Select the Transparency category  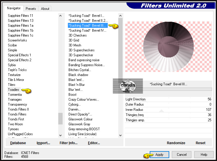[17, 104]
